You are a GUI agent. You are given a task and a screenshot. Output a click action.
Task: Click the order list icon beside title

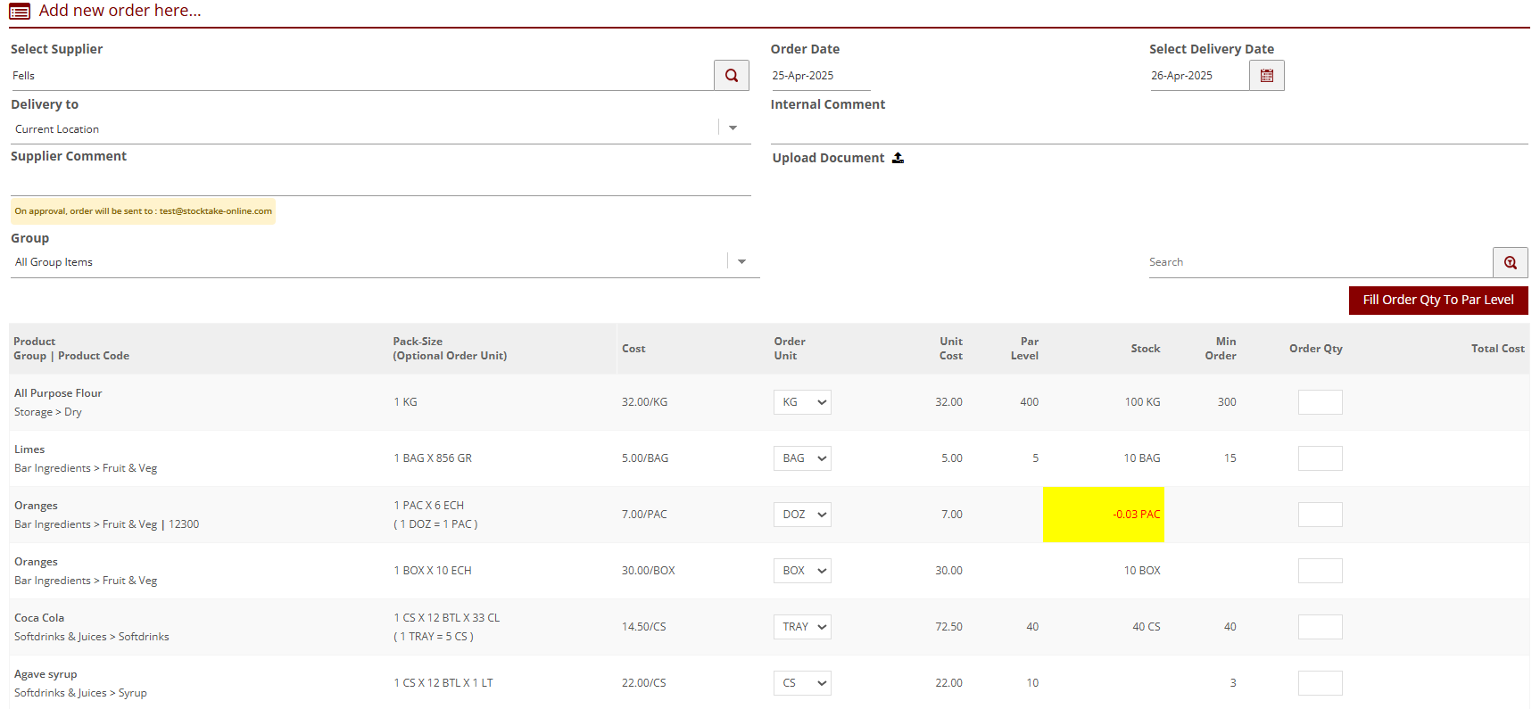coord(20,12)
